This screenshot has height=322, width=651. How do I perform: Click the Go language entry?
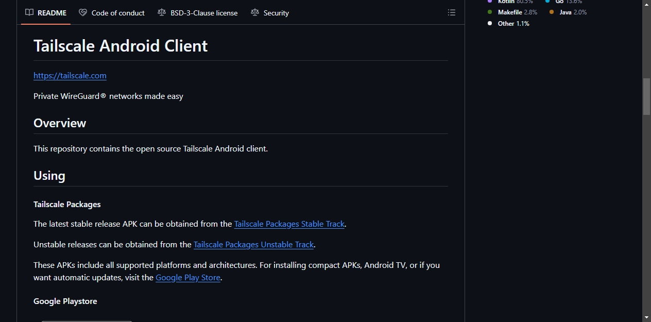point(563,2)
